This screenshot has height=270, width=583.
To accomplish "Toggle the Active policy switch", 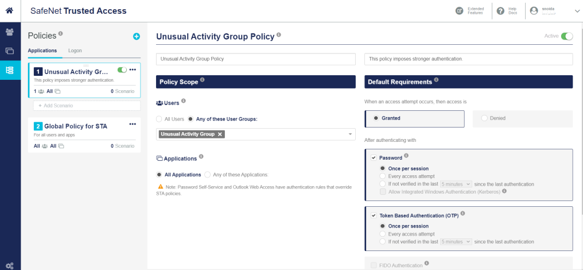I will coord(566,36).
